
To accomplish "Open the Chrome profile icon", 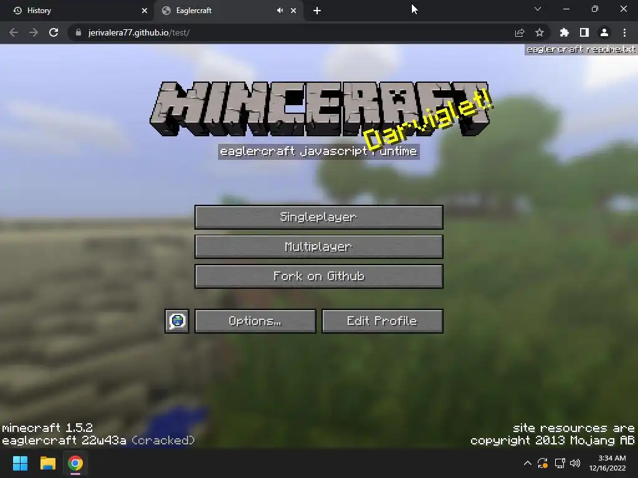I will (604, 32).
